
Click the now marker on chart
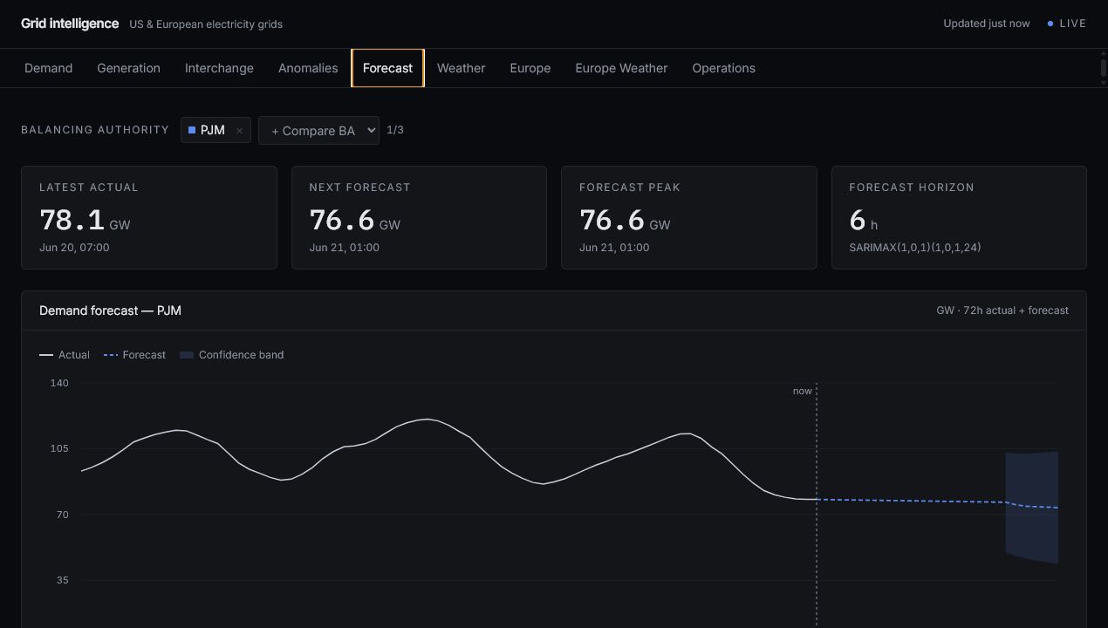tap(802, 391)
